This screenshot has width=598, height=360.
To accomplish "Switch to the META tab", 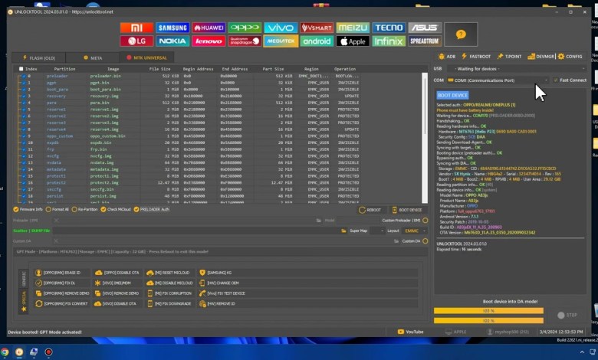I will [92, 58].
